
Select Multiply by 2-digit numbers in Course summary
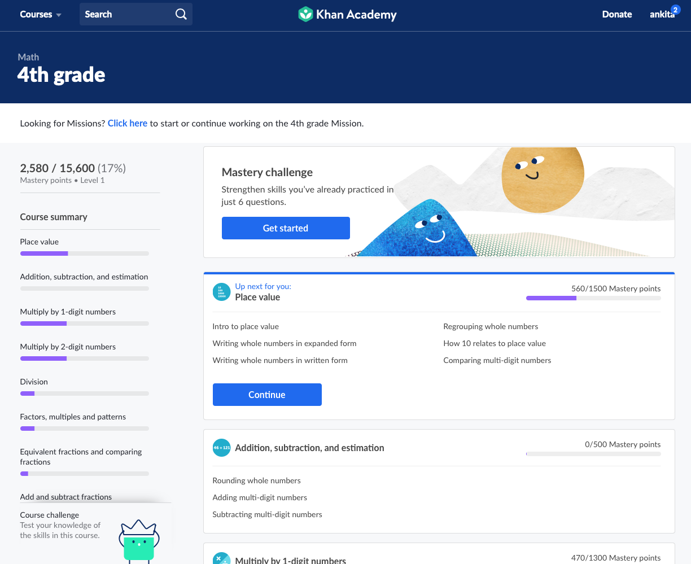click(68, 347)
